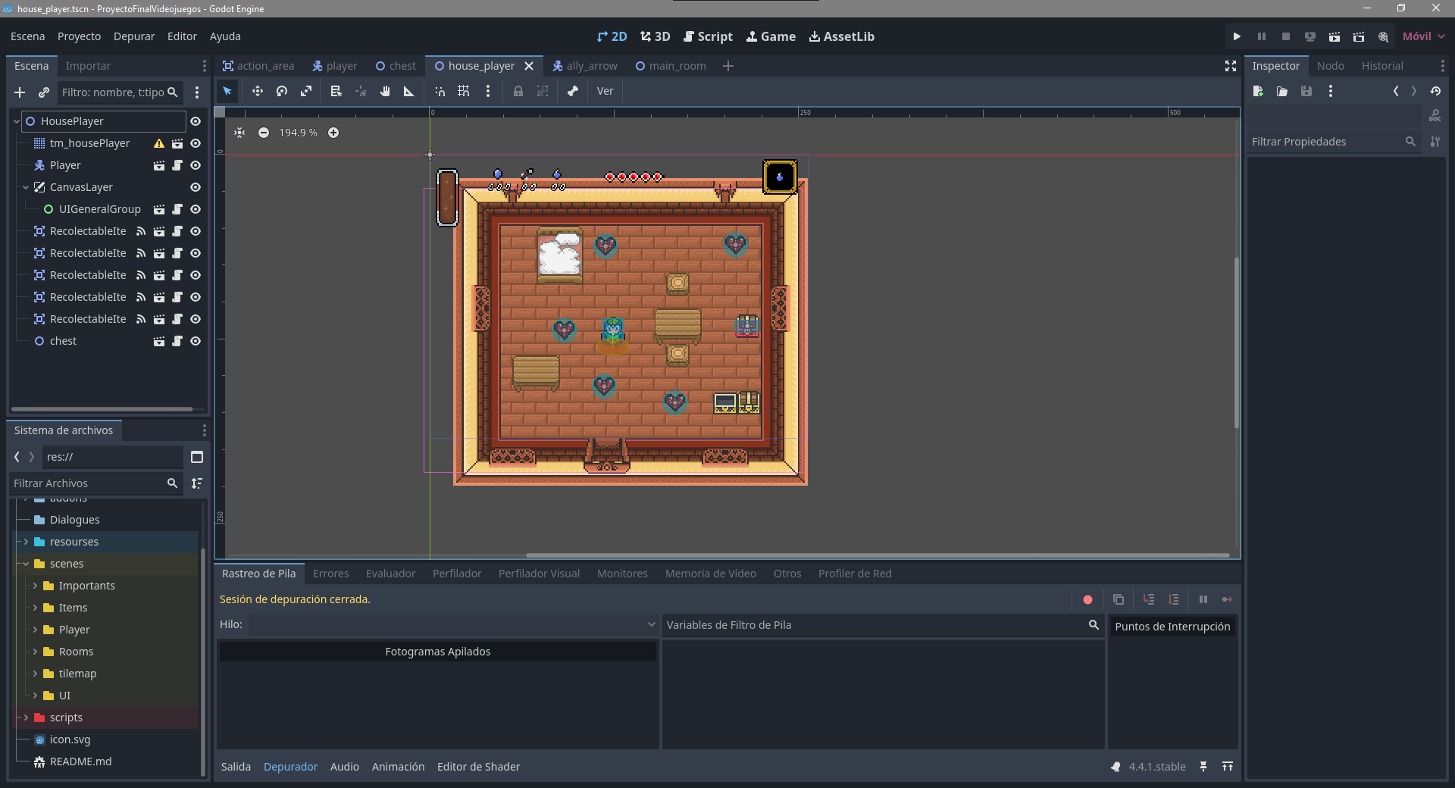Center the view using the zoom reset icon

[239, 133]
